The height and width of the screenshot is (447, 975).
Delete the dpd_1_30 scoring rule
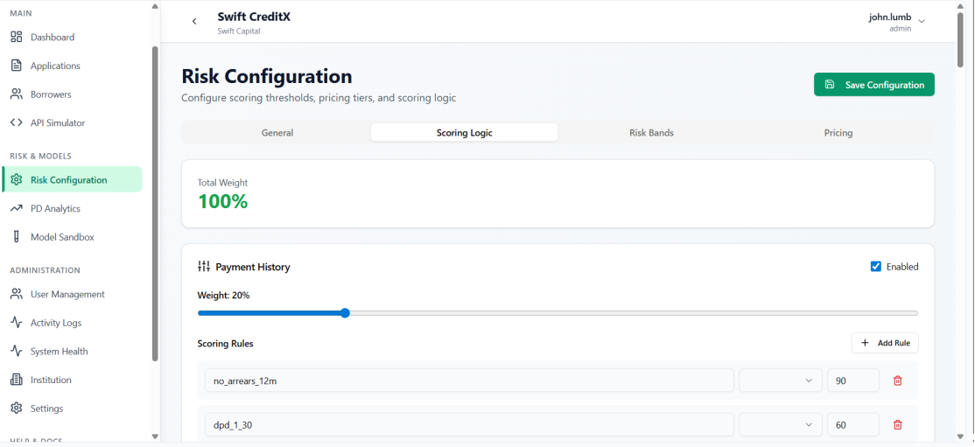[897, 425]
